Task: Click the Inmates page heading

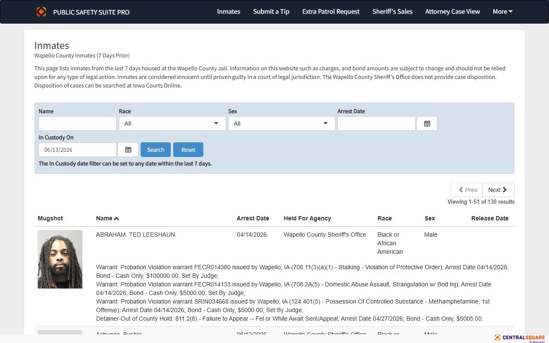Action: click(51, 45)
